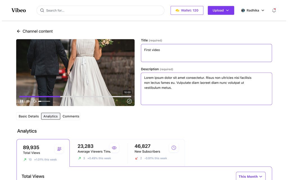Screen dimensions: 288x180
Task: Click the search magnifier icon
Action: coord(42,10)
